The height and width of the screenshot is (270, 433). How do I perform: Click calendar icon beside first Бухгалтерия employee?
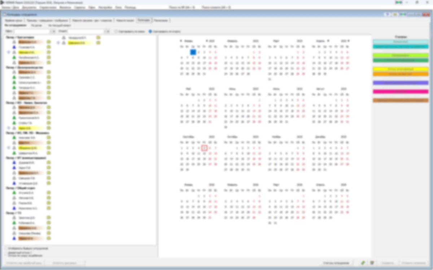[x=49, y=42]
